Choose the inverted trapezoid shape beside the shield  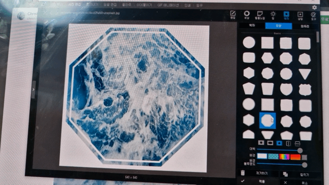[268, 88]
